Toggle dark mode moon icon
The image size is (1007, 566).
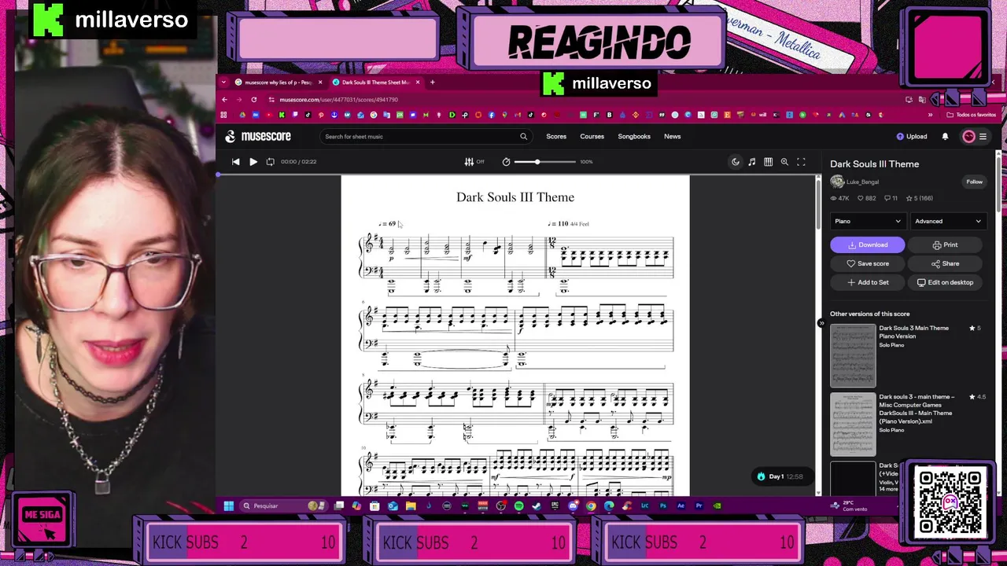(x=736, y=161)
